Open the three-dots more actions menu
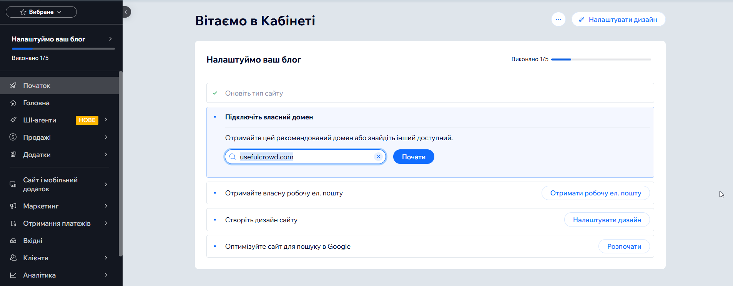Viewport: 733px width, 286px height. [x=558, y=20]
